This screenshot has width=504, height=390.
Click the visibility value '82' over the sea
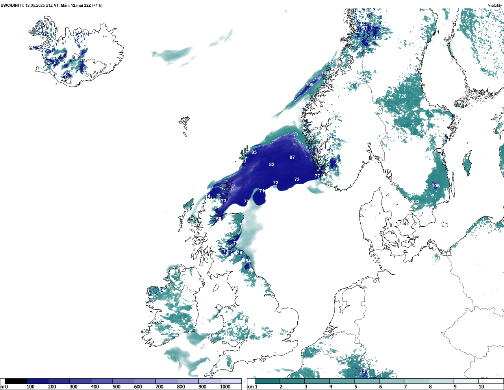pos(272,165)
